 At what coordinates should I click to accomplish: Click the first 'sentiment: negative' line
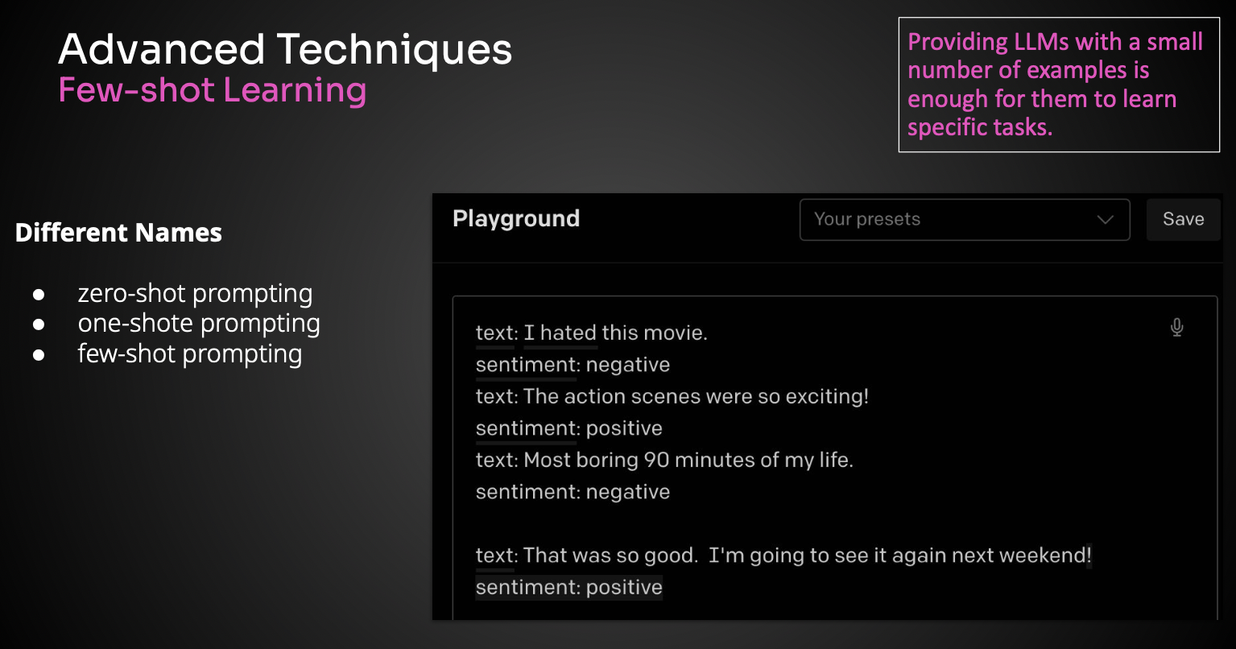573,365
